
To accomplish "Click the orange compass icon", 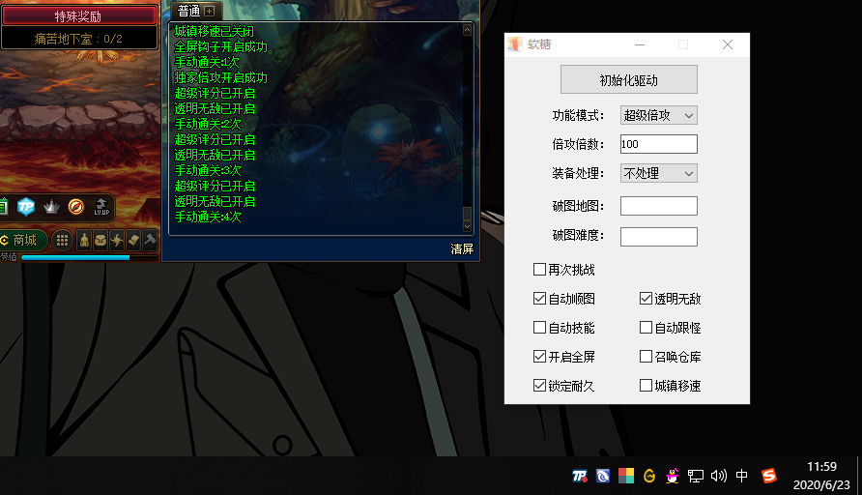I will pos(76,206).
